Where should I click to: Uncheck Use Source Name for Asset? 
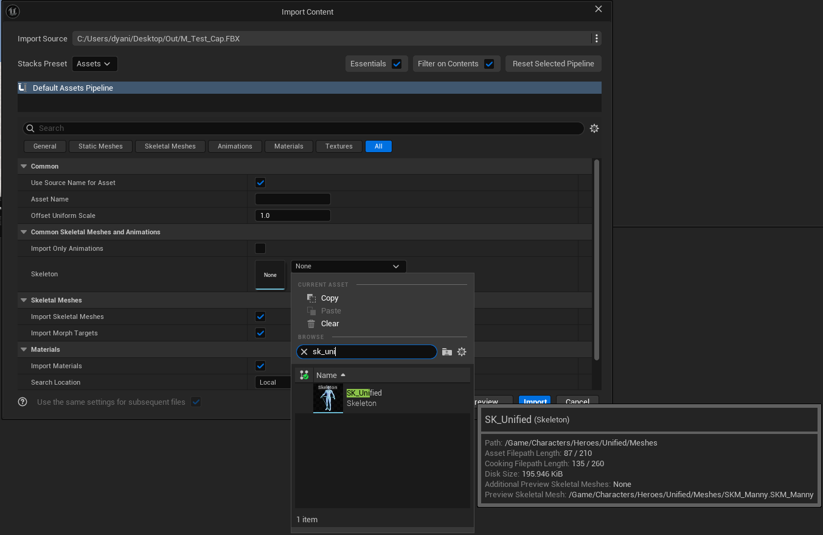click(x=260, y=183)
